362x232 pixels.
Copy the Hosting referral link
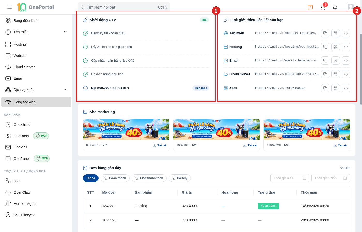(325, 47)
